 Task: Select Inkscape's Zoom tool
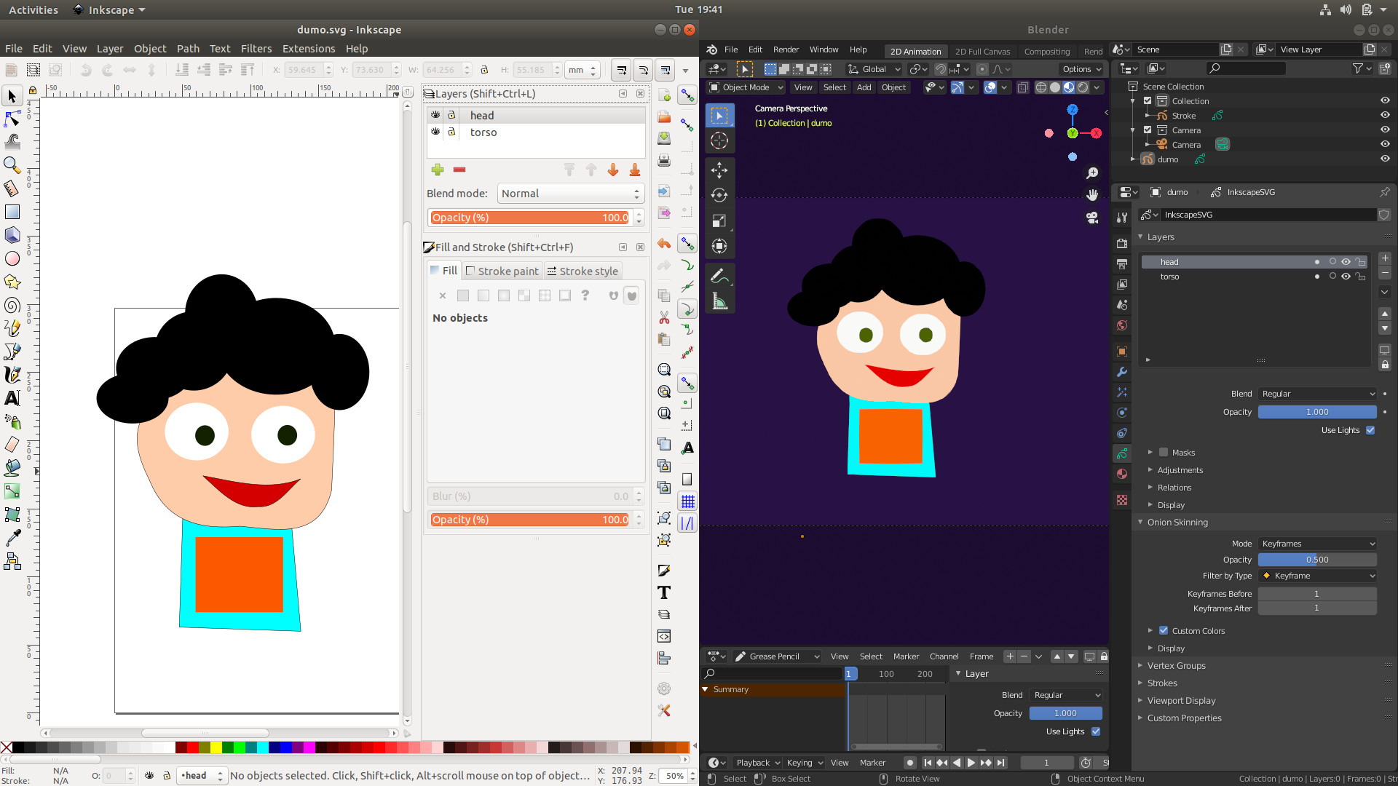point(12,165)
